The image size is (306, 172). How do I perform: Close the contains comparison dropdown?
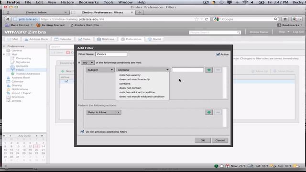tap(143, 70)
